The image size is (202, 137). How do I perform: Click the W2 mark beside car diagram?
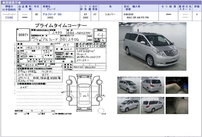[63, 92]
